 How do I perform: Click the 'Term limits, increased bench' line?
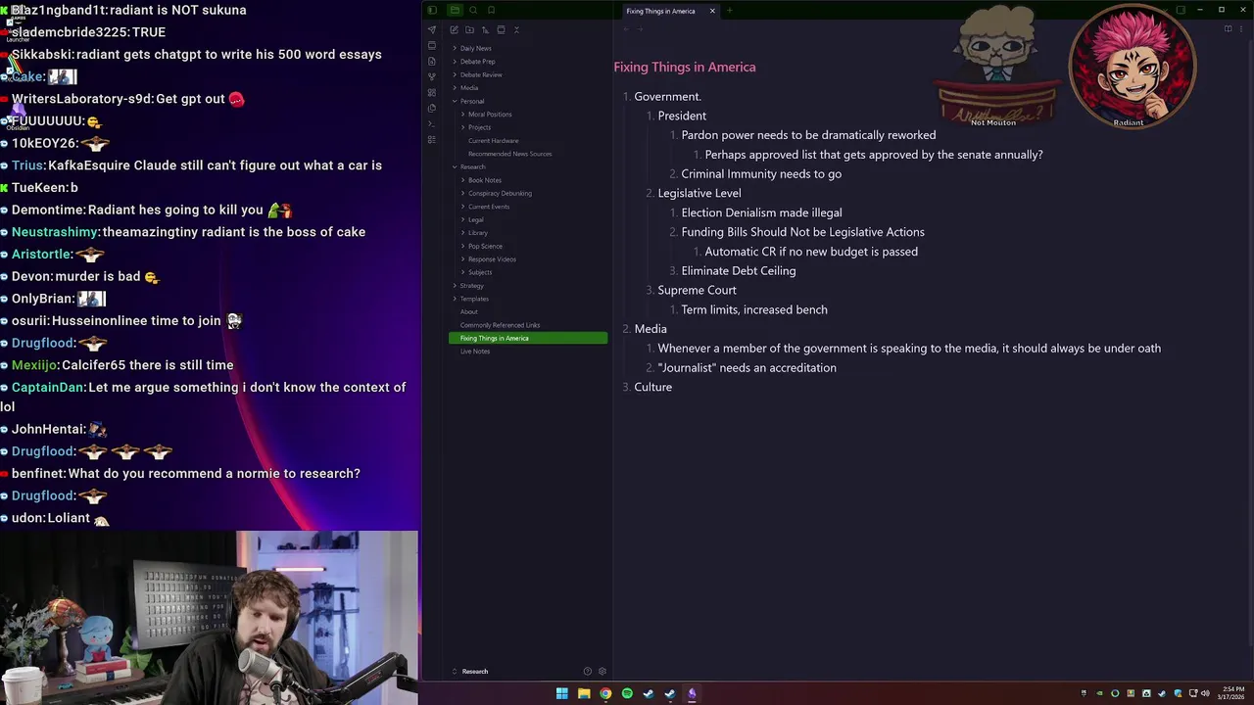754,309
